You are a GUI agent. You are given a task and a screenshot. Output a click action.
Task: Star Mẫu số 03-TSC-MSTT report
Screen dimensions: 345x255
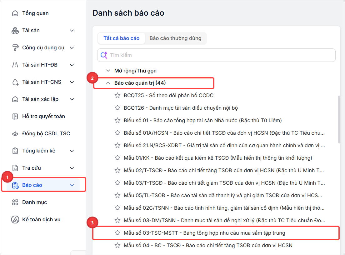117,233
